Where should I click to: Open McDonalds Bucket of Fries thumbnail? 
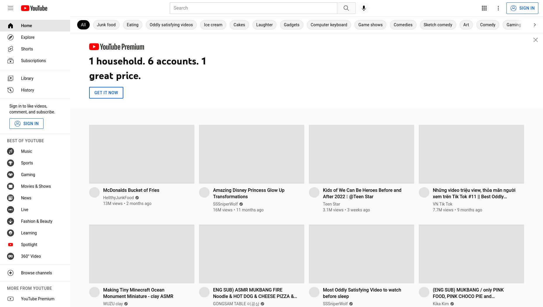142,154
